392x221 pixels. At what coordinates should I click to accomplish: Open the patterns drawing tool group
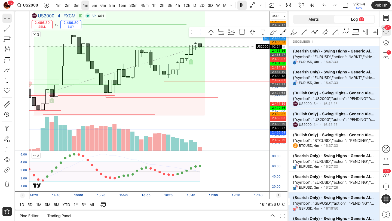tap(7, 49)
